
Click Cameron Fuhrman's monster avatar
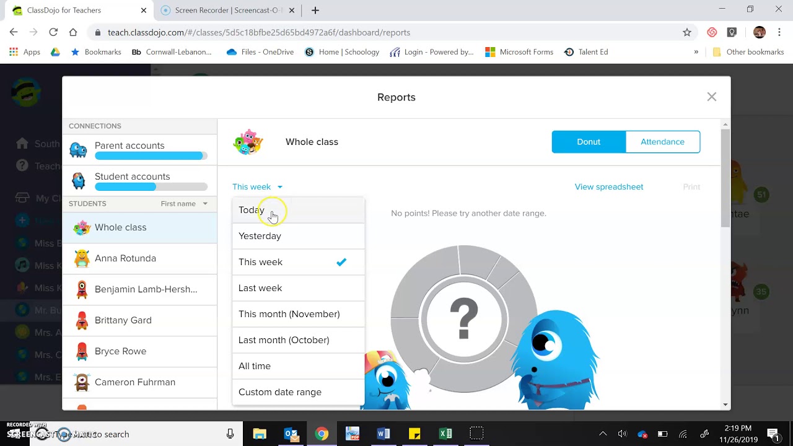pos(82,382)
